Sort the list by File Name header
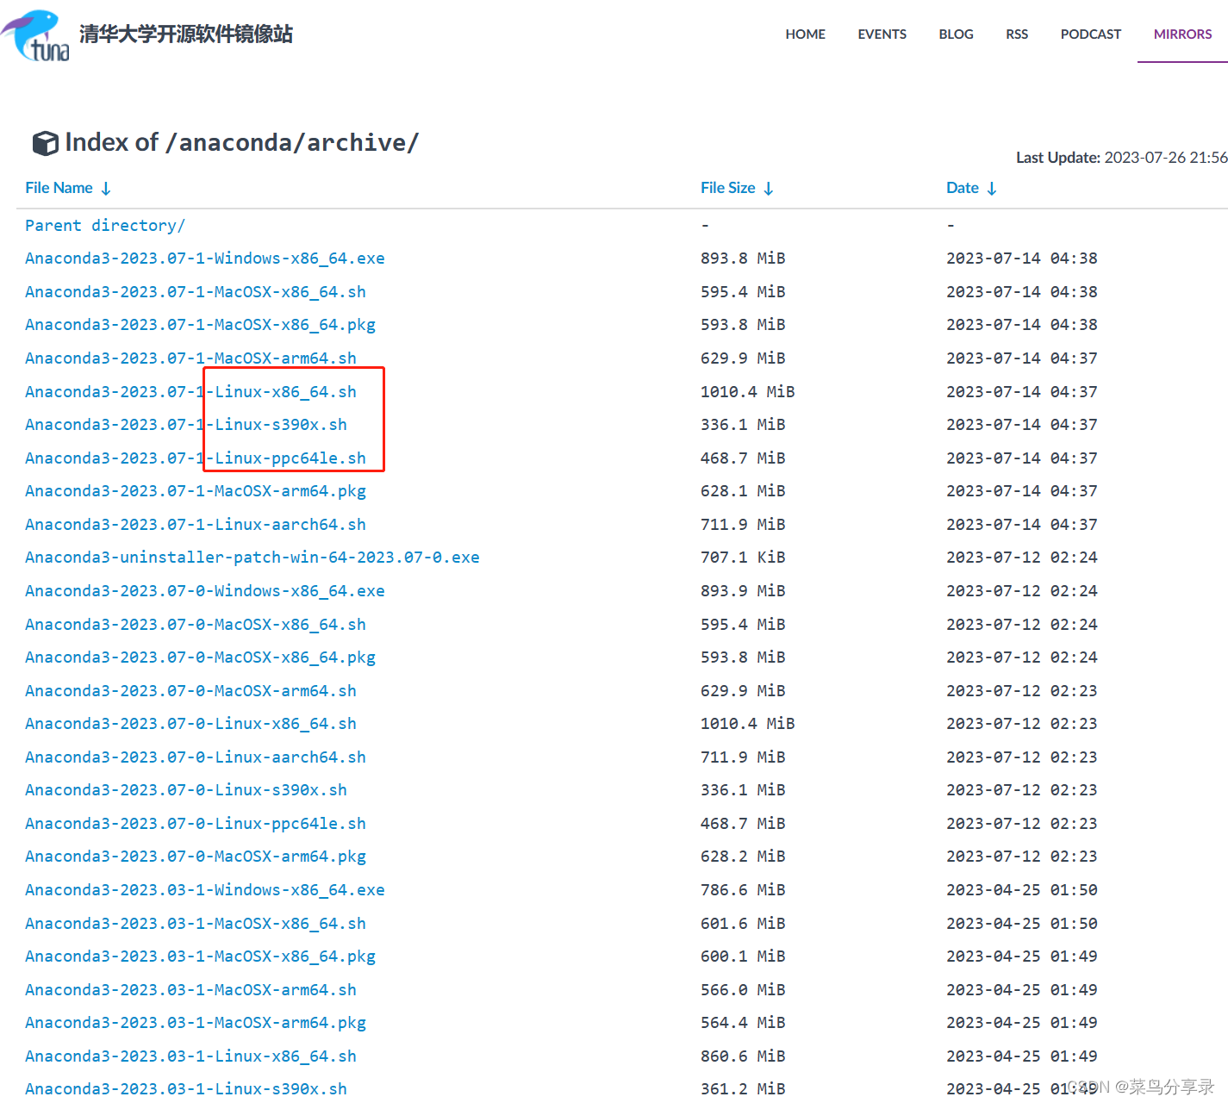 pos(59,188)
